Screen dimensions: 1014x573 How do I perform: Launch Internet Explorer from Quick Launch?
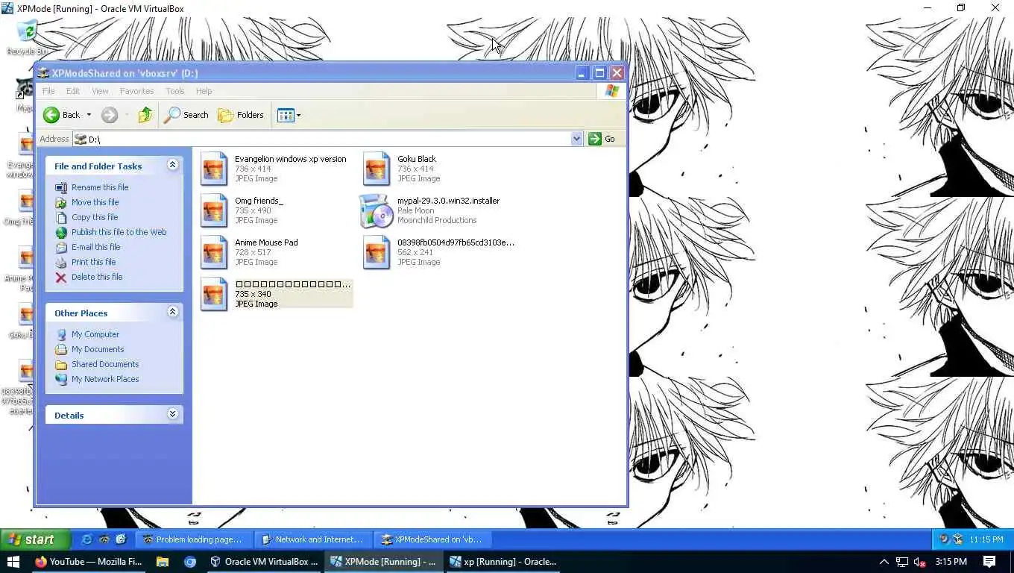(x=87, y=539)
